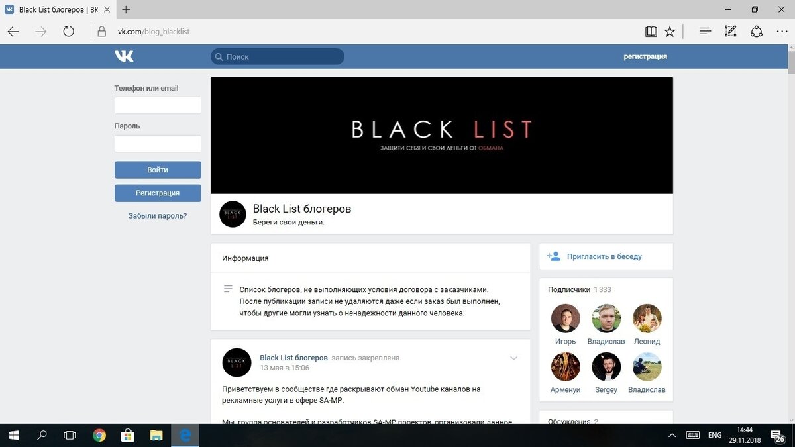
Task: Click the name Игорь under avatar
Action: (x=566, y=342)
